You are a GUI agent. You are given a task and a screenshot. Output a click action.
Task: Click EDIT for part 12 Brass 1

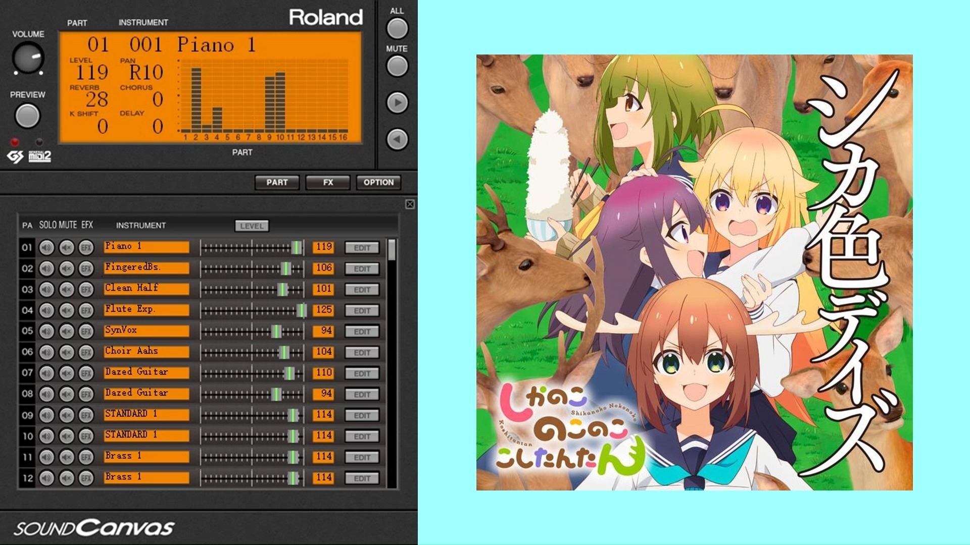point(362,478)
